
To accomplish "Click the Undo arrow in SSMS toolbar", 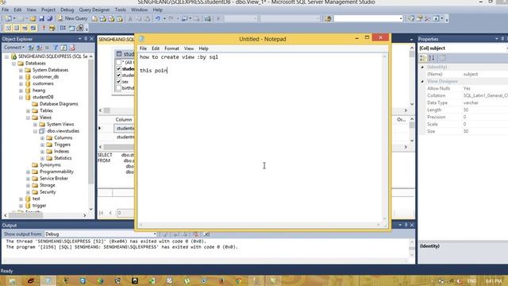I will tap(158, 18).
